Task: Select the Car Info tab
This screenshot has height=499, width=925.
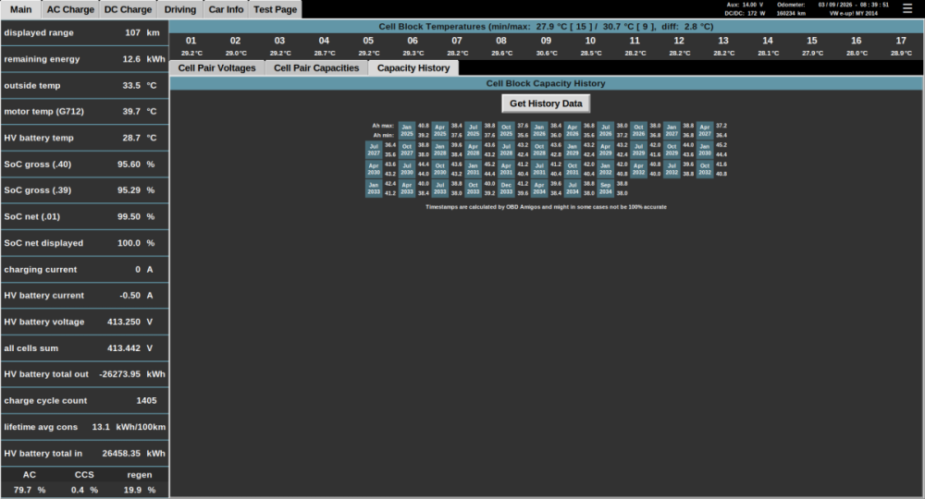Action: pos(226,9)
